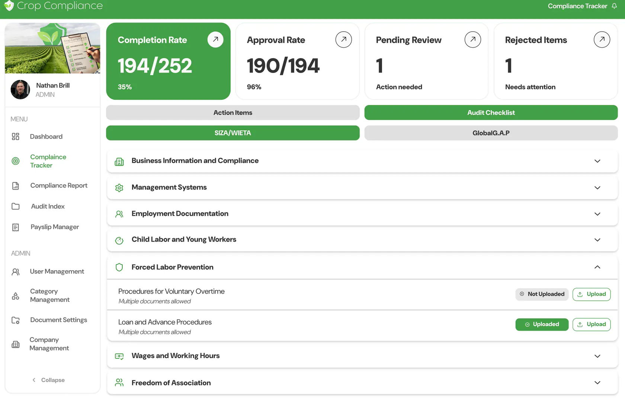Click the Wages and Working Hours icon
Viewport: 625px width, 399px height.
click(x=119, y=356)
